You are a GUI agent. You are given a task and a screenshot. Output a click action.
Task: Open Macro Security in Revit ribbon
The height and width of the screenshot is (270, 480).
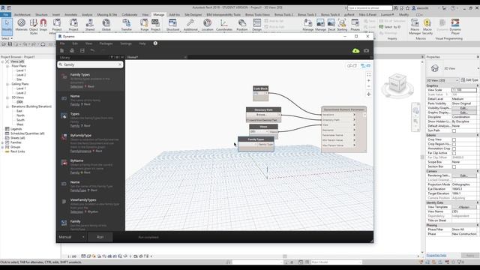427,26
